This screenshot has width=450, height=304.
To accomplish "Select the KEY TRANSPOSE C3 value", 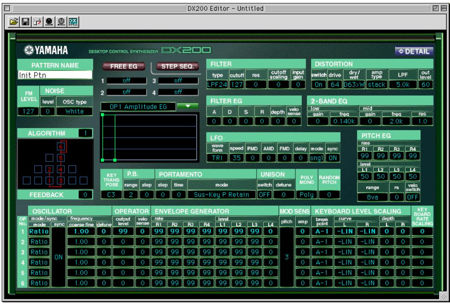I will [x=111, y=195].
